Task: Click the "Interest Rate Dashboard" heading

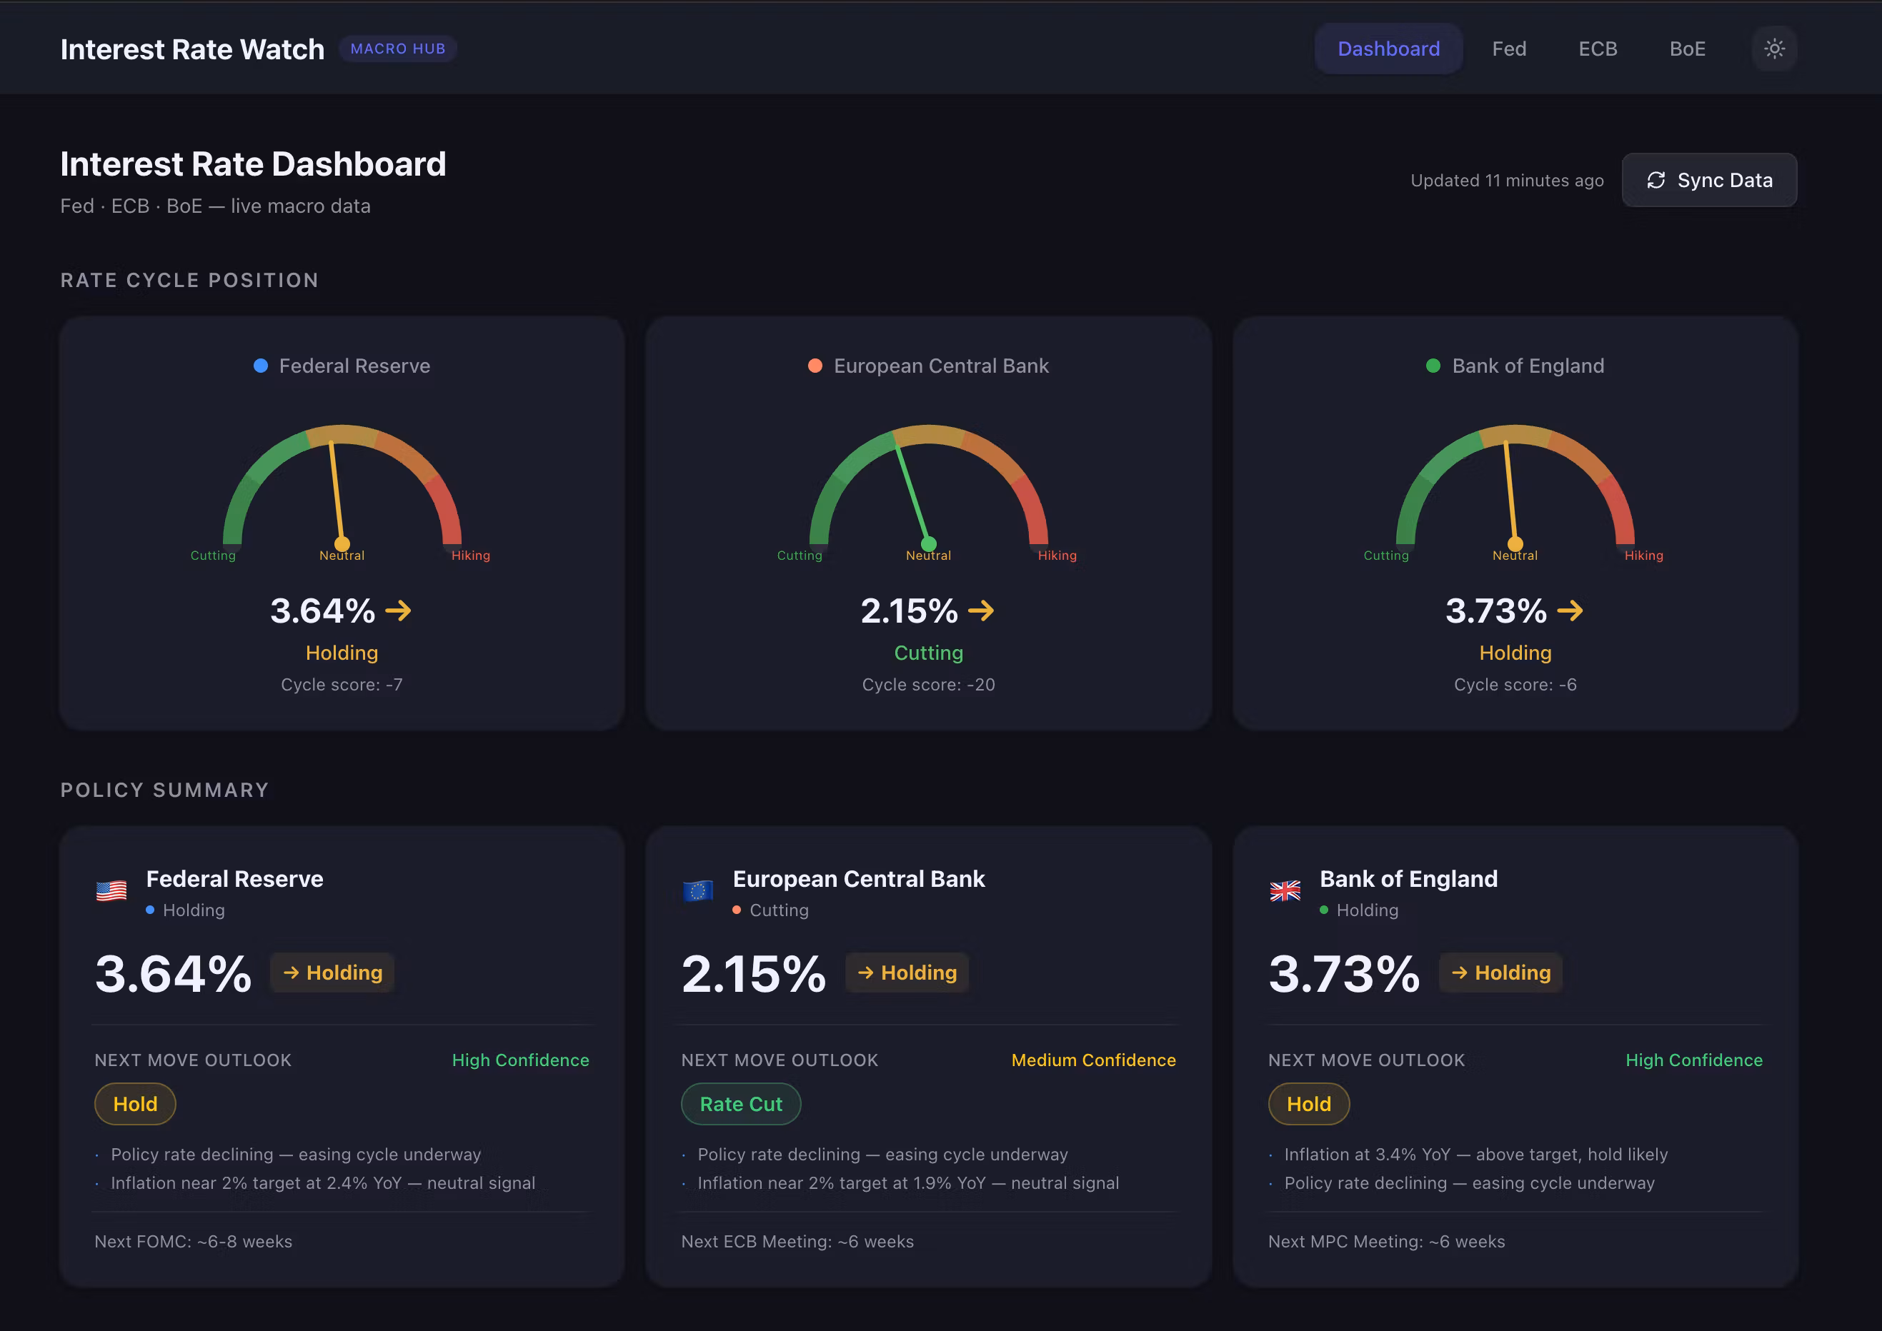Action: (254, 164)
